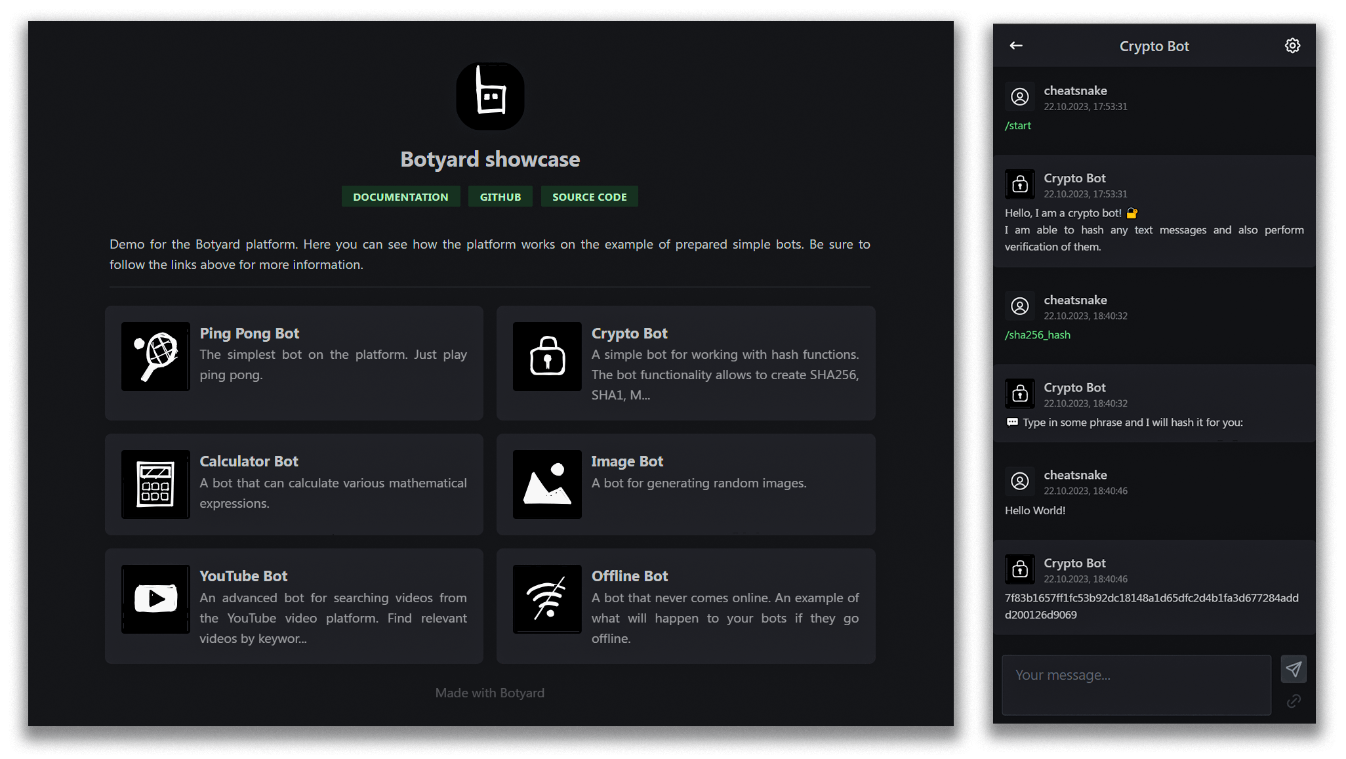Screen dimensions: 1346x759
Task: Click the Offline Bot no-wifi icon
Action: [547, 599]
